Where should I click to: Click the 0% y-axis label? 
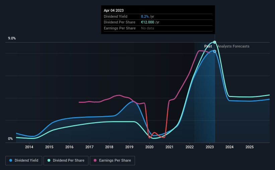tap(10, 139)
